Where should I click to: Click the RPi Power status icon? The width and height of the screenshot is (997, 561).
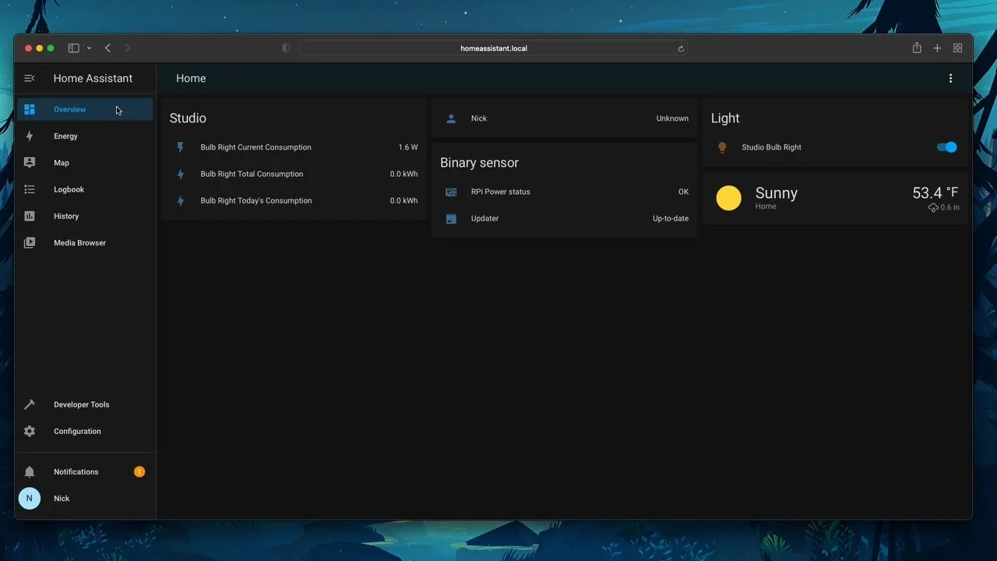[451, 192]
